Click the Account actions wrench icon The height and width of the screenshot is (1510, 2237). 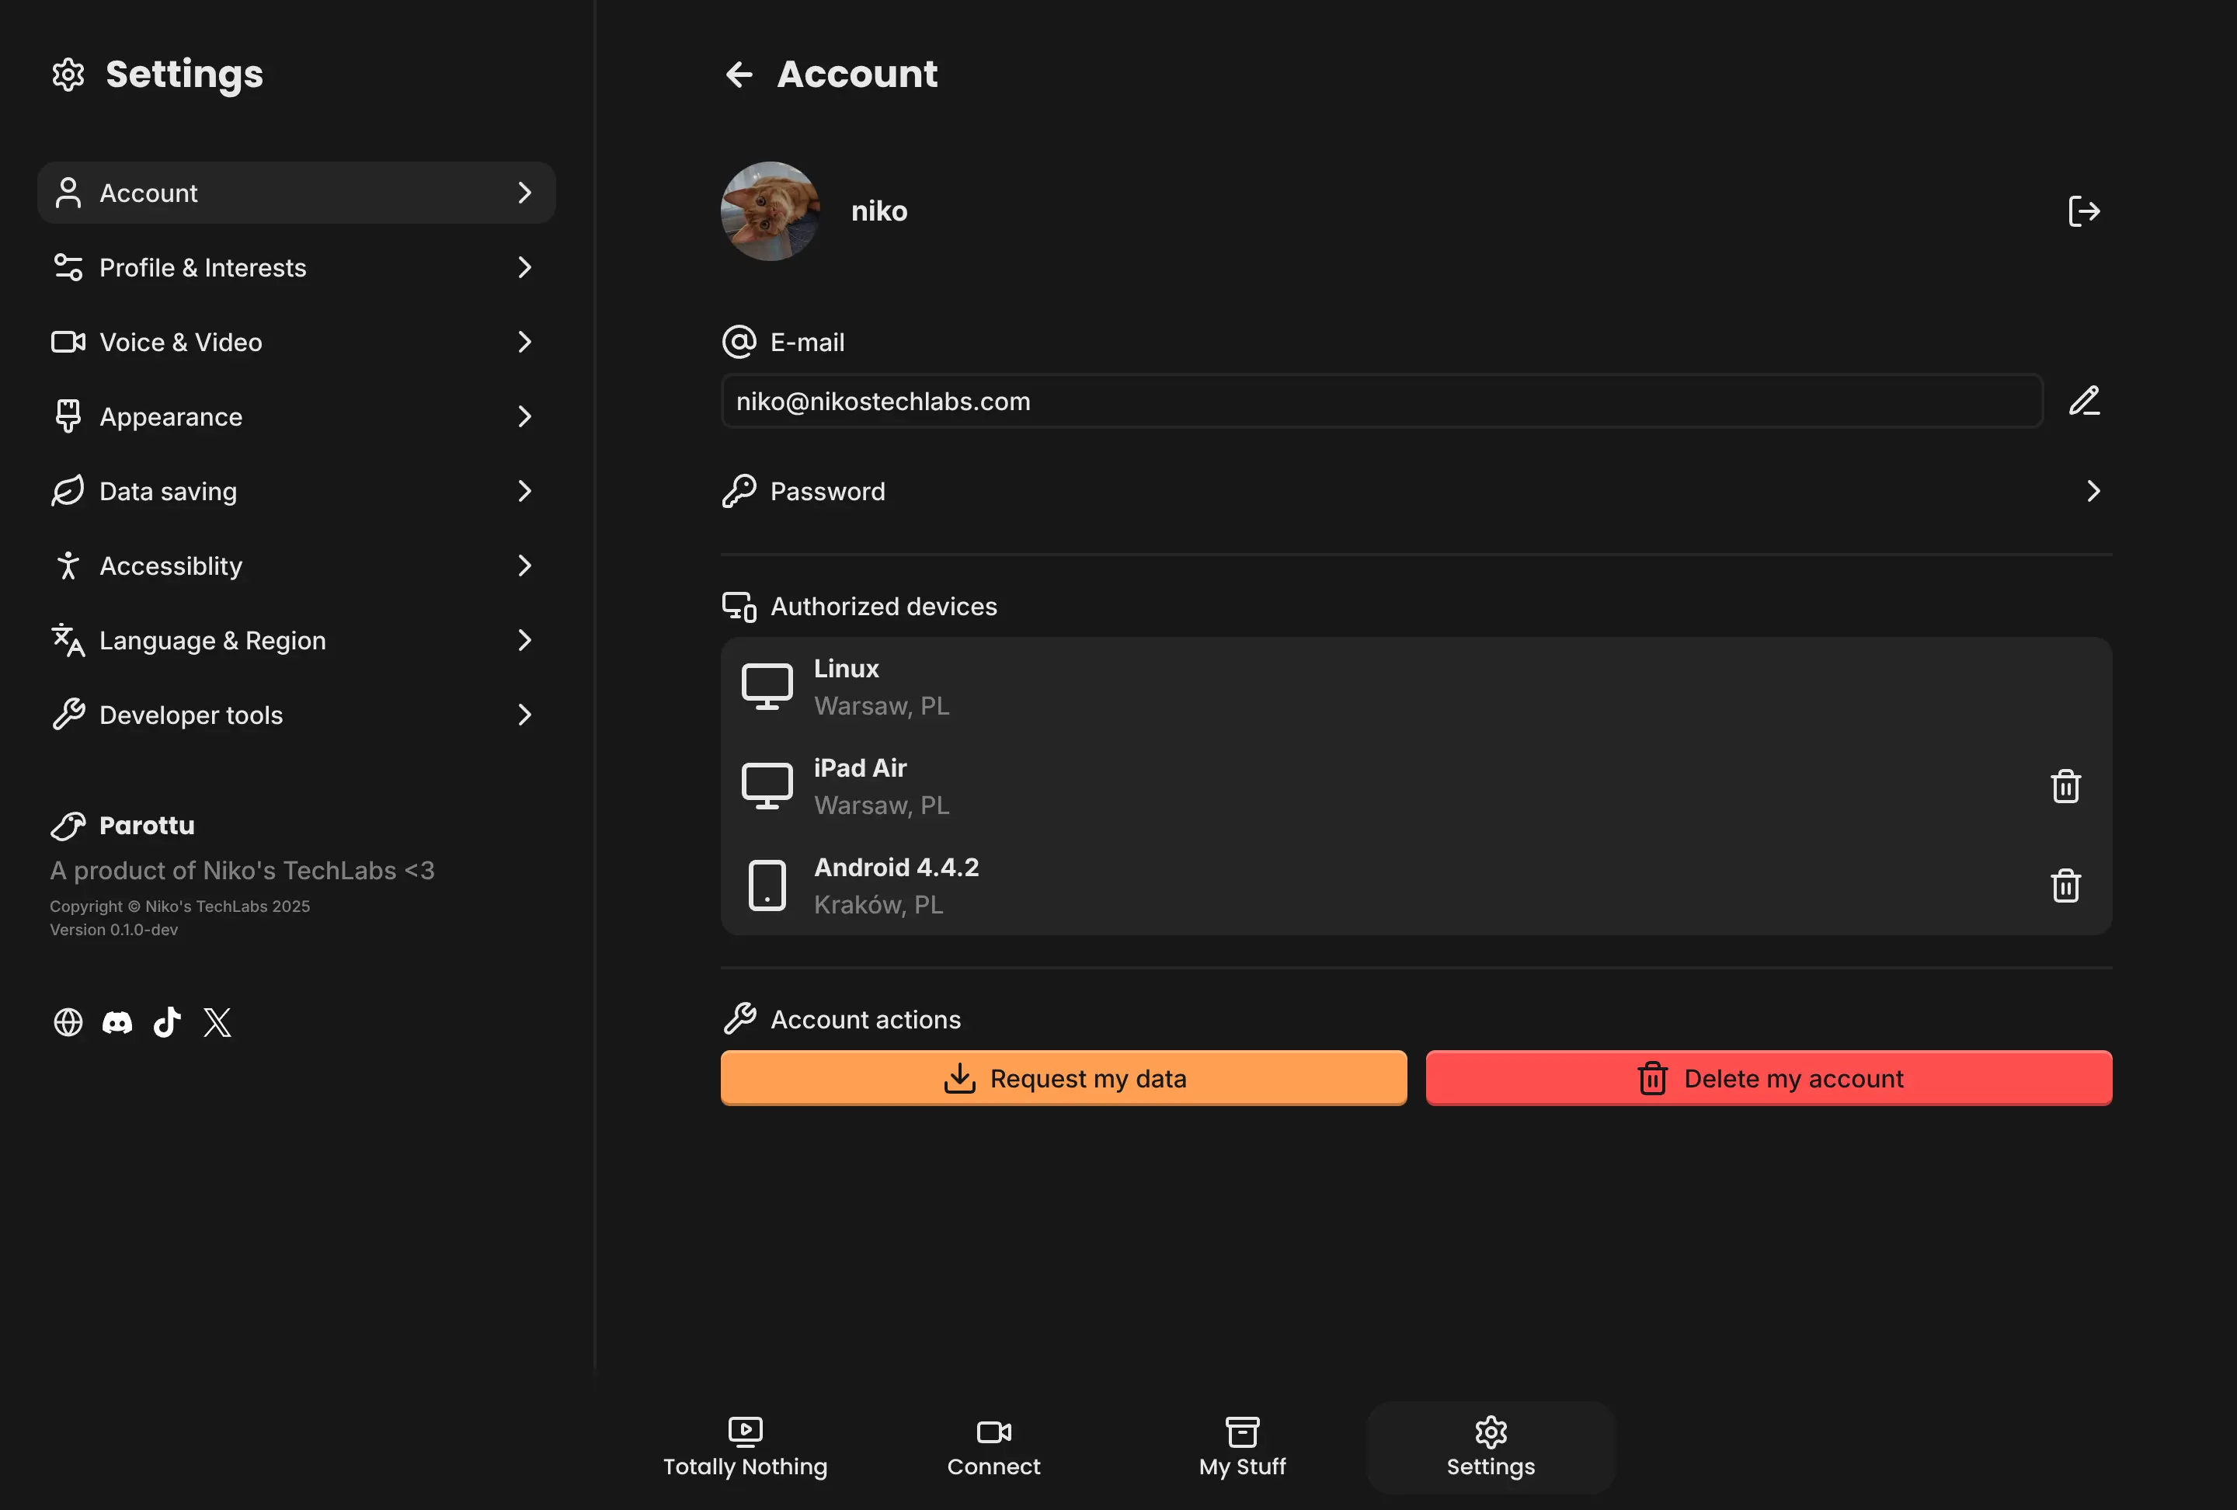739,1018
